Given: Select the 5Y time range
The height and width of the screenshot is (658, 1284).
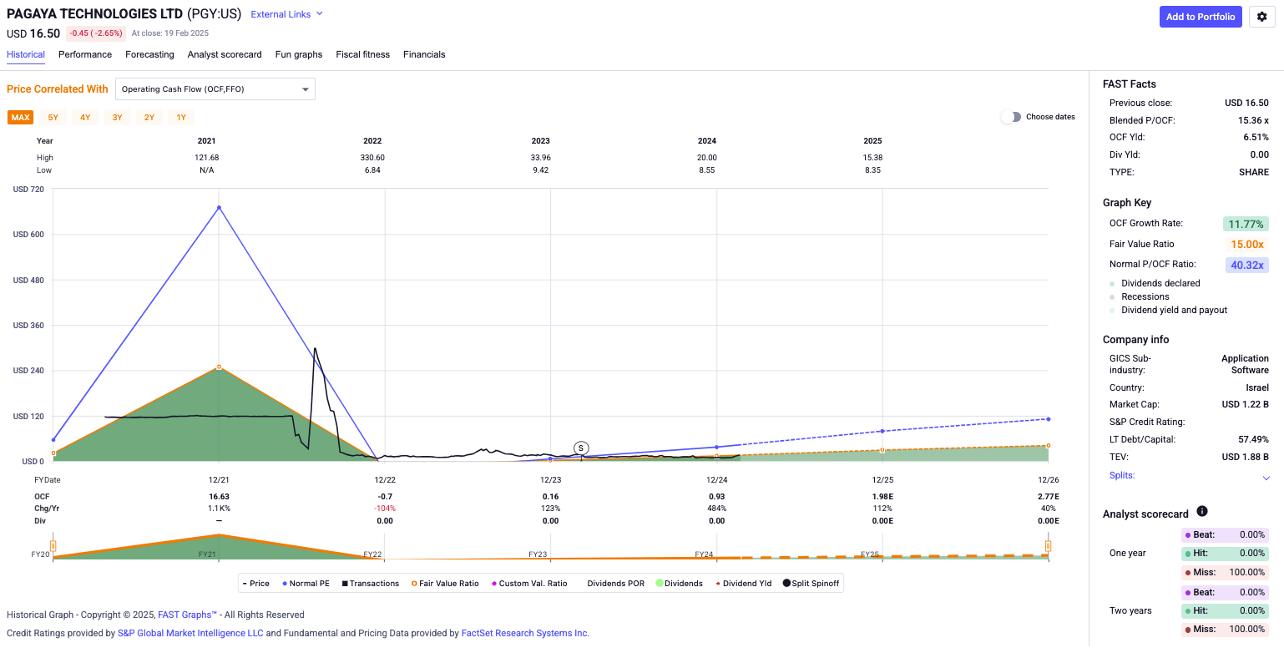Looking at the screenshot, I should tap(53, 117).
